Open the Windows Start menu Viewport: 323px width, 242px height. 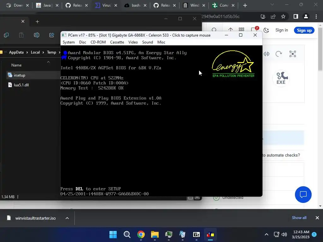tap(113, 234)
